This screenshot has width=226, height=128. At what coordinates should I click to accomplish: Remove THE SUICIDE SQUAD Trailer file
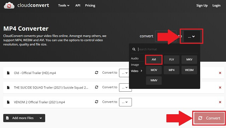tap(220, 87)
